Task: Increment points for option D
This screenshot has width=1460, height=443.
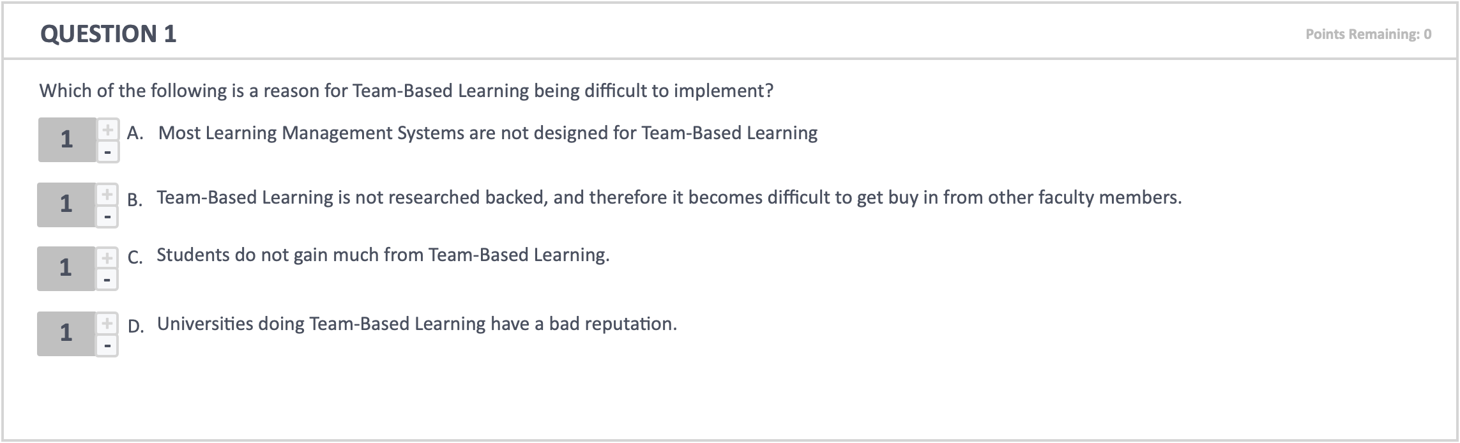Action: pos(107,323)
